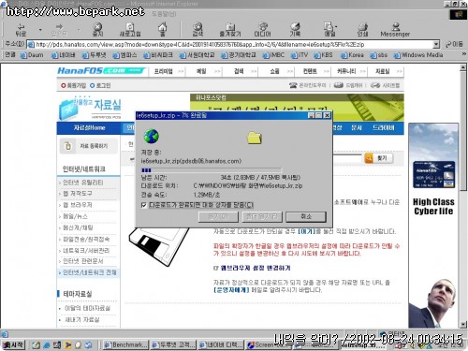The height and width of the screenshot is (351, 468).
Task: Open the Windows 시작 start button
Action: click(13, 344)
